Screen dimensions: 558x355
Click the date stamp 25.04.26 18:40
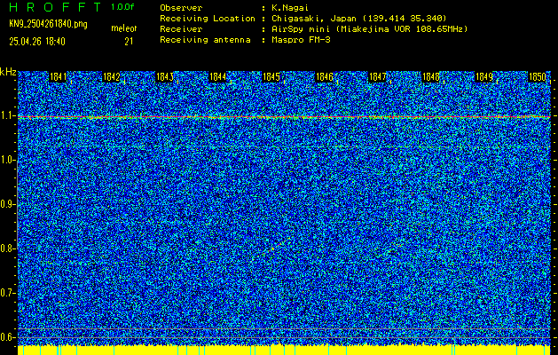pos(37,42)
